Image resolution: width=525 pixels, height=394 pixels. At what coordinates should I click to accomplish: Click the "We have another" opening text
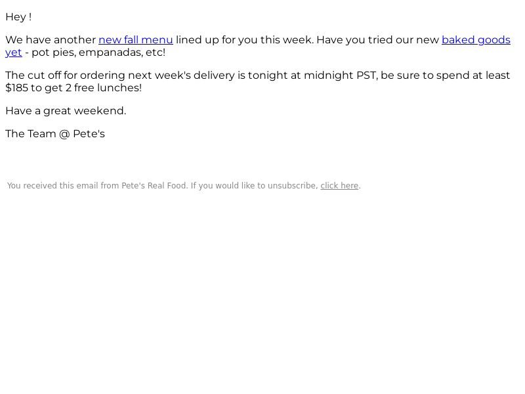(51, 40)
